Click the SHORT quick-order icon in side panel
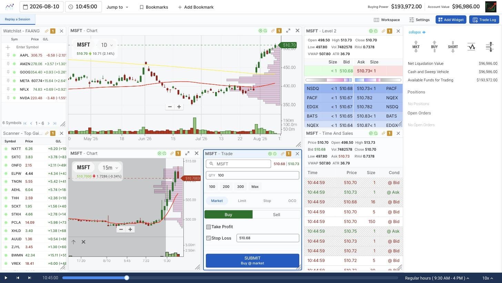 point(453,47)
